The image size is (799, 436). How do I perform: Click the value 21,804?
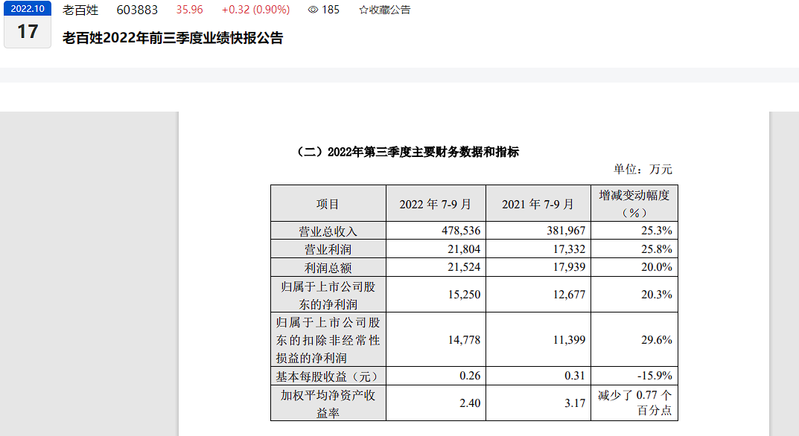coord(464,249)
